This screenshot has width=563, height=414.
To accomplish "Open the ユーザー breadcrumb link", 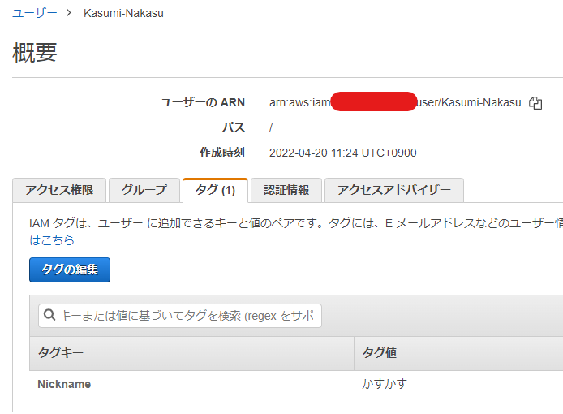I will click(34, 13).
